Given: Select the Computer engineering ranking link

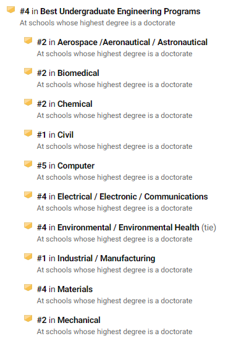Looking at the screenshot, I should [x=76, y=166].
